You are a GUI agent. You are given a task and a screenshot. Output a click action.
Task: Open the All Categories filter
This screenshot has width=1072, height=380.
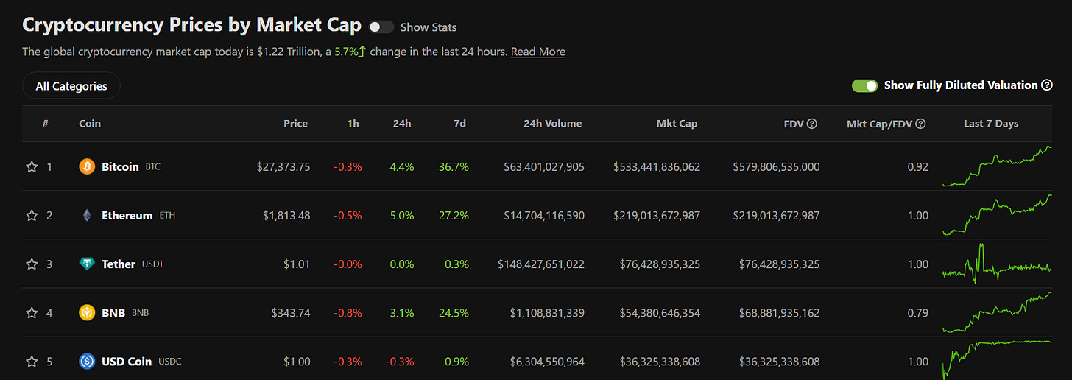(x=71, y=86)
